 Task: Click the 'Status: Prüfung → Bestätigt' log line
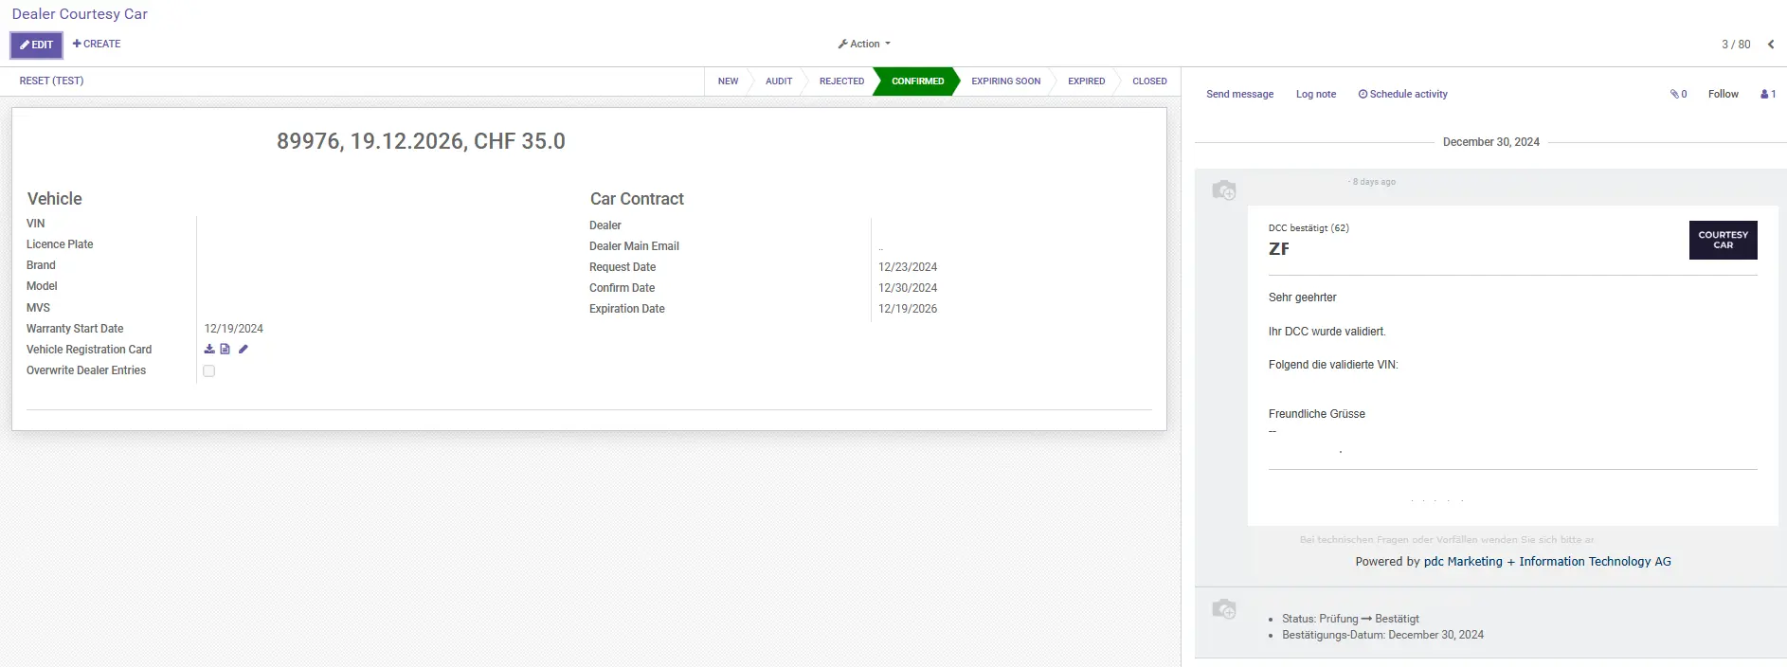pos(1350,619)
